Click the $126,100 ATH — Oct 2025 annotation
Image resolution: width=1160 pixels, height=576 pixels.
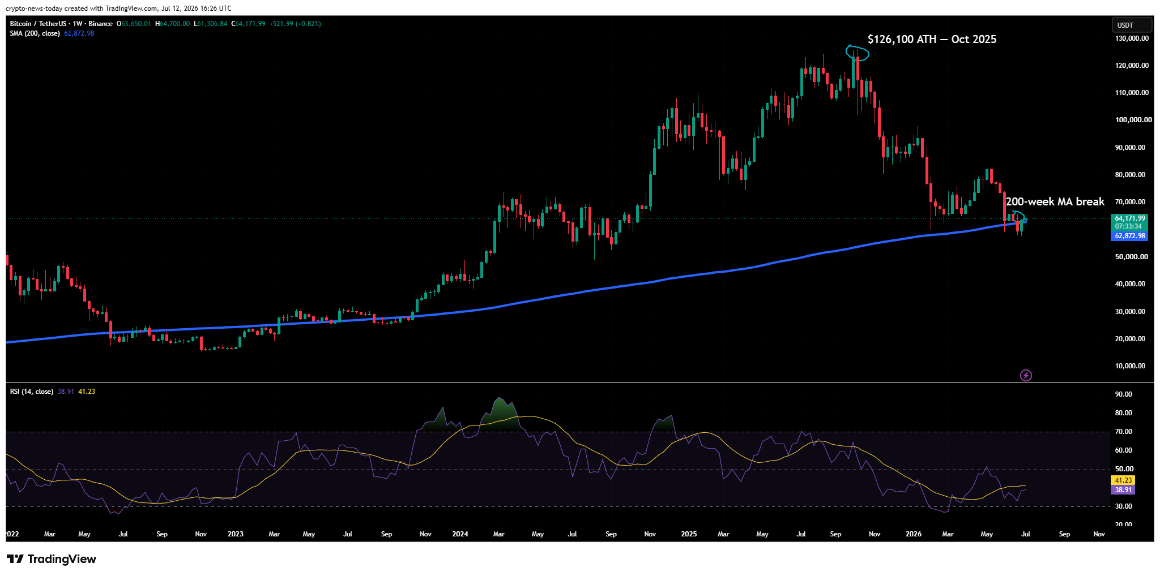click(x=932, y=39)
